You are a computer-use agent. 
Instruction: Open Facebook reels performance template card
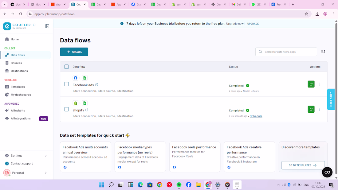click(x=195, y=157)
